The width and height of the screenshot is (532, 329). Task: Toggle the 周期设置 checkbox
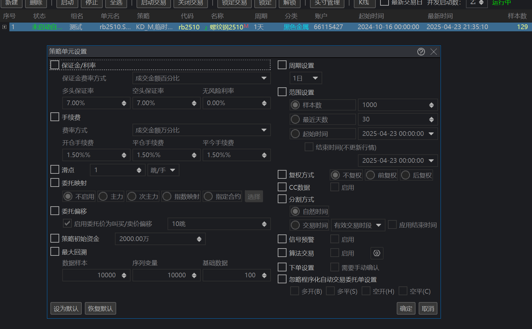pos(282,65)
